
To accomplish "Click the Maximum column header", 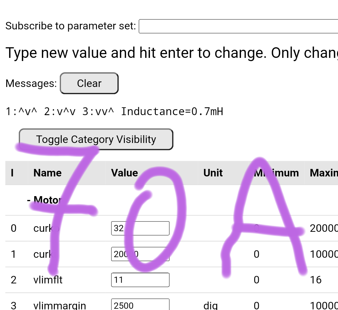I will [x=324, y=173].
